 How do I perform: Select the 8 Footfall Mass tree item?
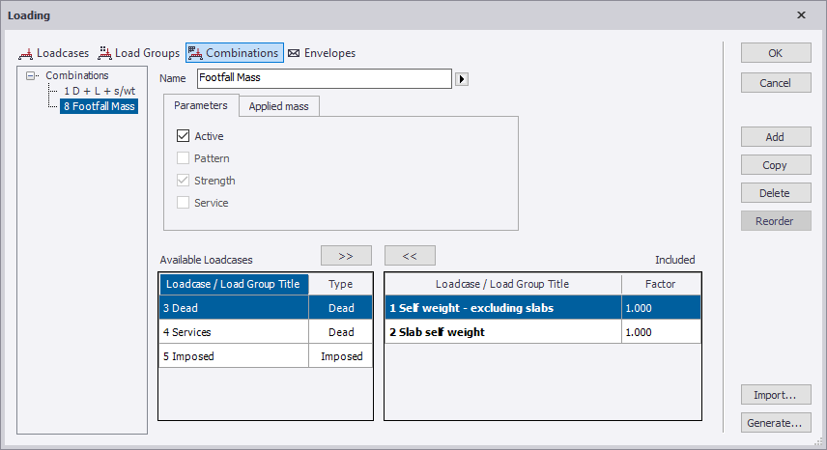coord(98,106)
